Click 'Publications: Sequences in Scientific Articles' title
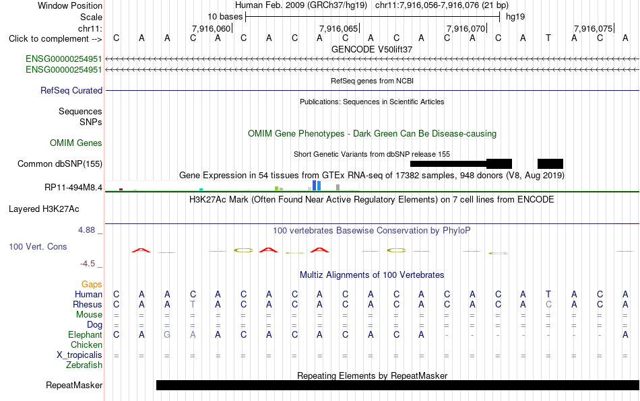Image resolution: width=640 pixels, height=401 pixels. click(372, 102)
